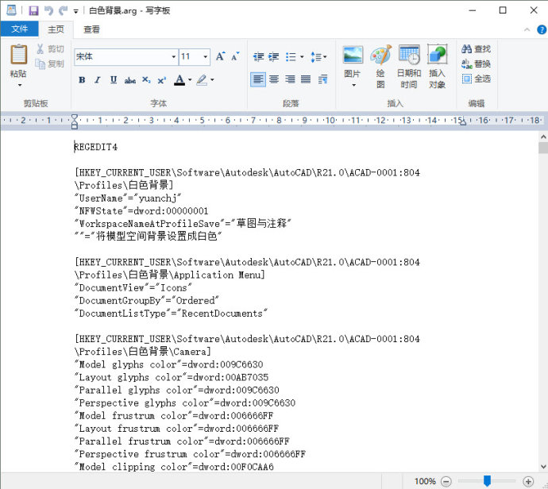
Task: Toggle subscript formatting
Action: (146, 80)
